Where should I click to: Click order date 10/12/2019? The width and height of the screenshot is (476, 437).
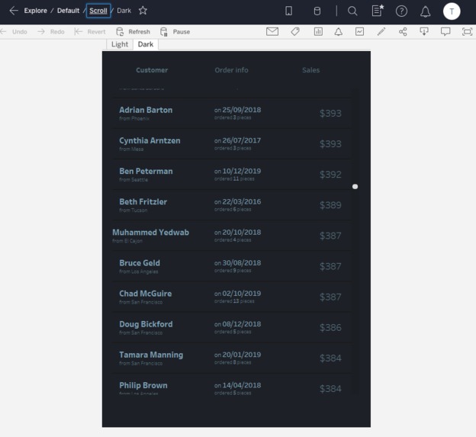click(x=242, y=171)
